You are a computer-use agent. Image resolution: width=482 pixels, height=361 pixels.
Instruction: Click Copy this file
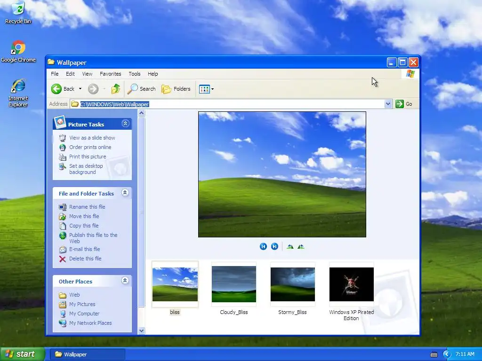coord(84,226)
